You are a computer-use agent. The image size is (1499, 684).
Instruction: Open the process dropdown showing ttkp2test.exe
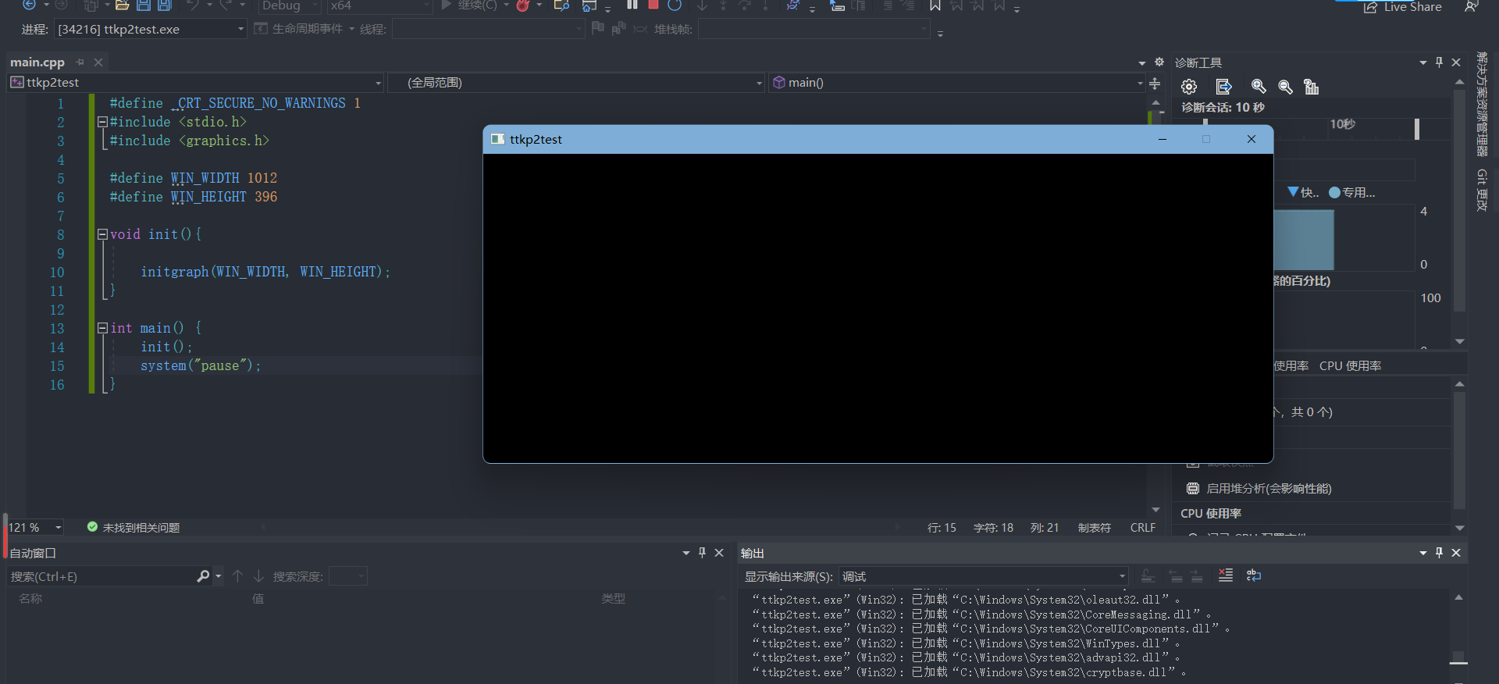(151, 29)
